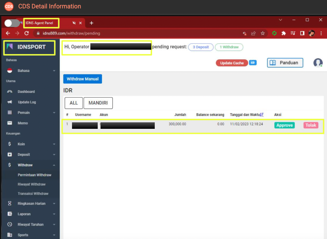The width and height of the screenshot is (327, 239).
Task: Sort by Tanggal dan Waktu column
Action: point(262,115)
